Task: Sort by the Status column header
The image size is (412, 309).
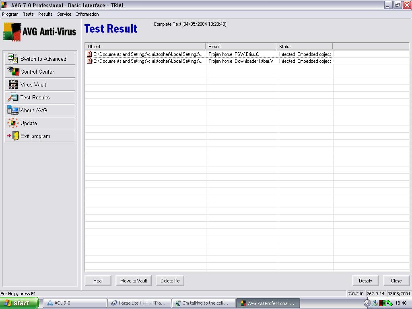Action: (305, 47)
